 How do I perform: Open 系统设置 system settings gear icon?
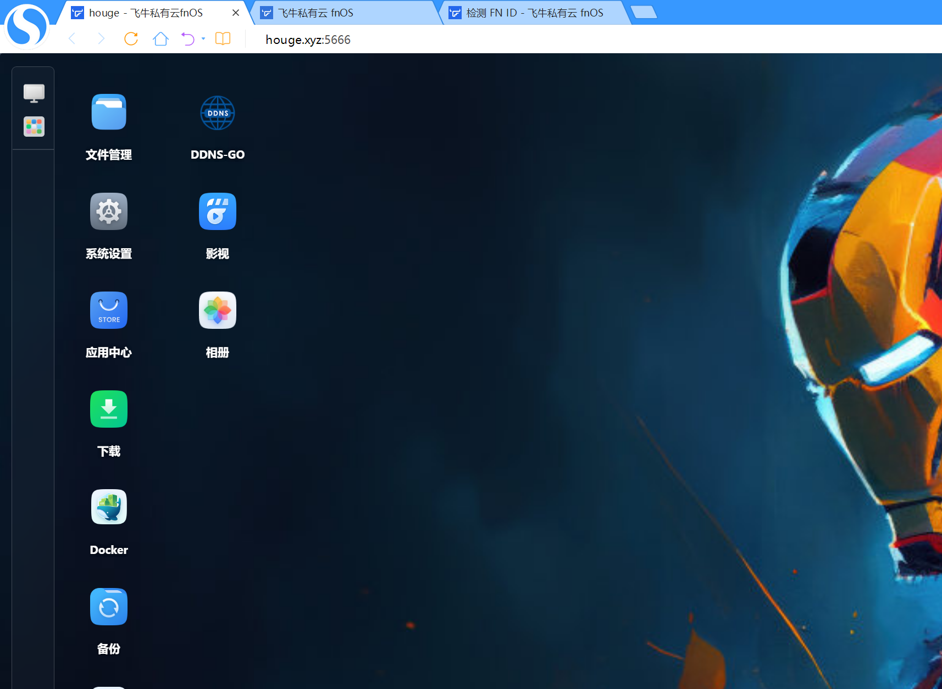[x=109, y=211]
